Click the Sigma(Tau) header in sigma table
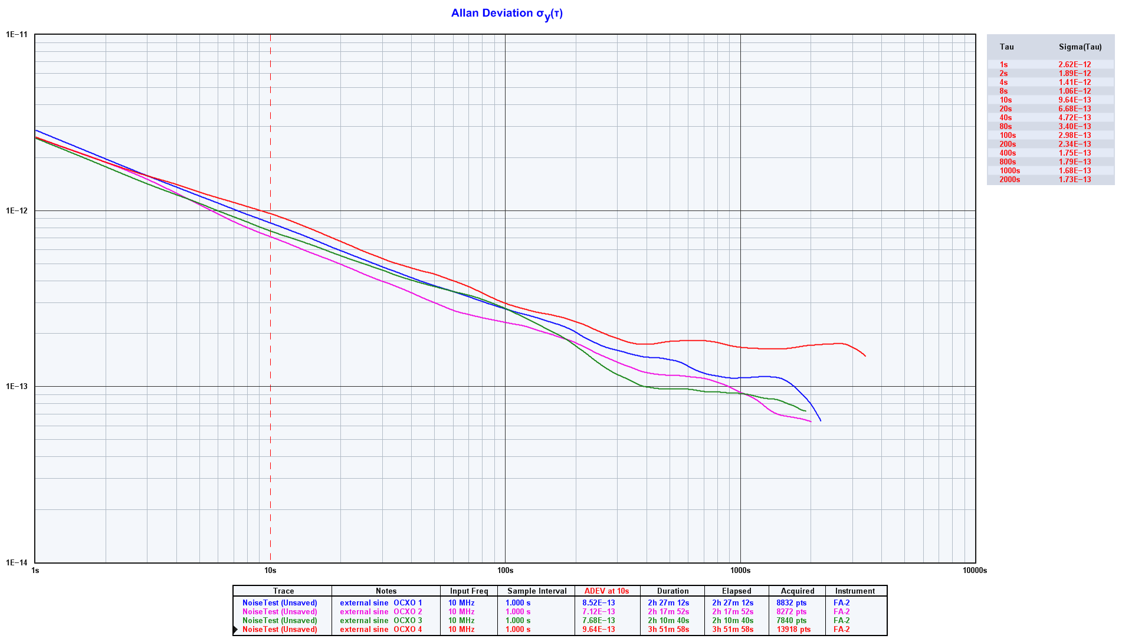Image resolution: width=1122 pixels, height=642 pixels. (1080, 47)
